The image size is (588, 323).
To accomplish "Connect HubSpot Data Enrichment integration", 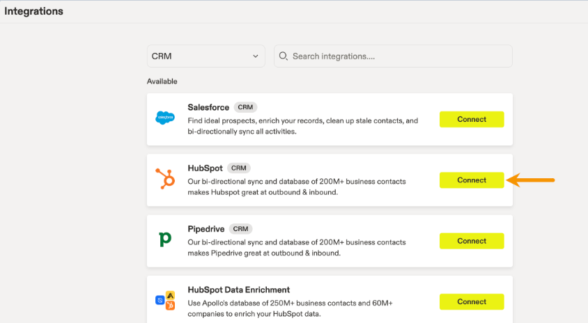I will [472, 301].
